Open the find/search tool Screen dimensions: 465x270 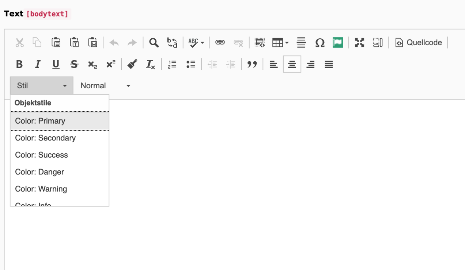[x=154, y=43]
